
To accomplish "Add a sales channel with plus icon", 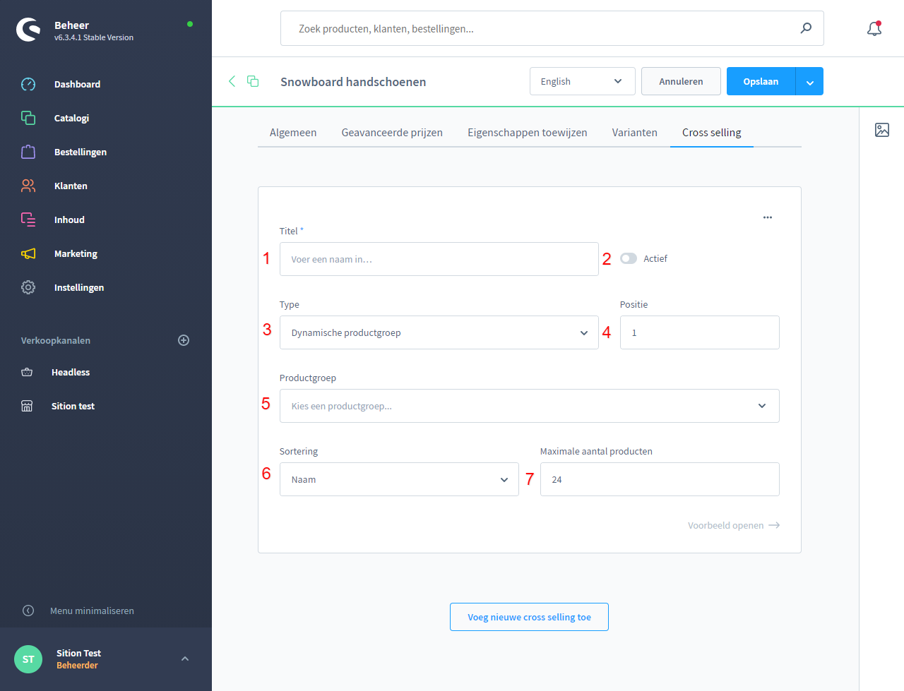I will click(x=184, y=340).
